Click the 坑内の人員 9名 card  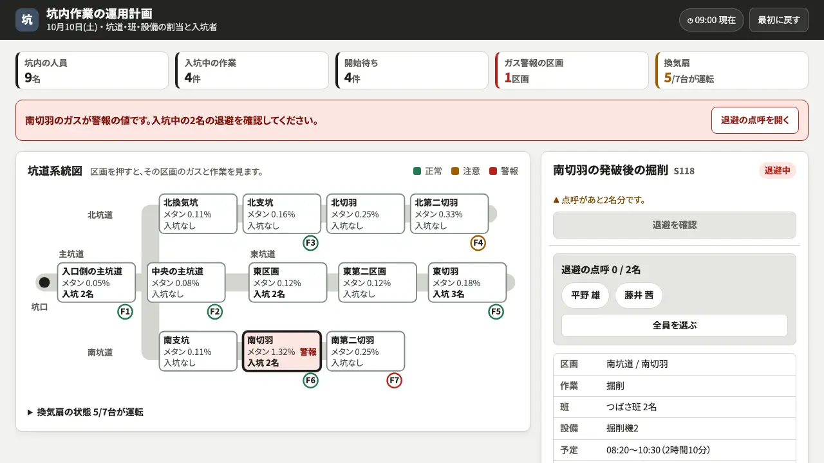pyautogui.click(x=92, y=71)
